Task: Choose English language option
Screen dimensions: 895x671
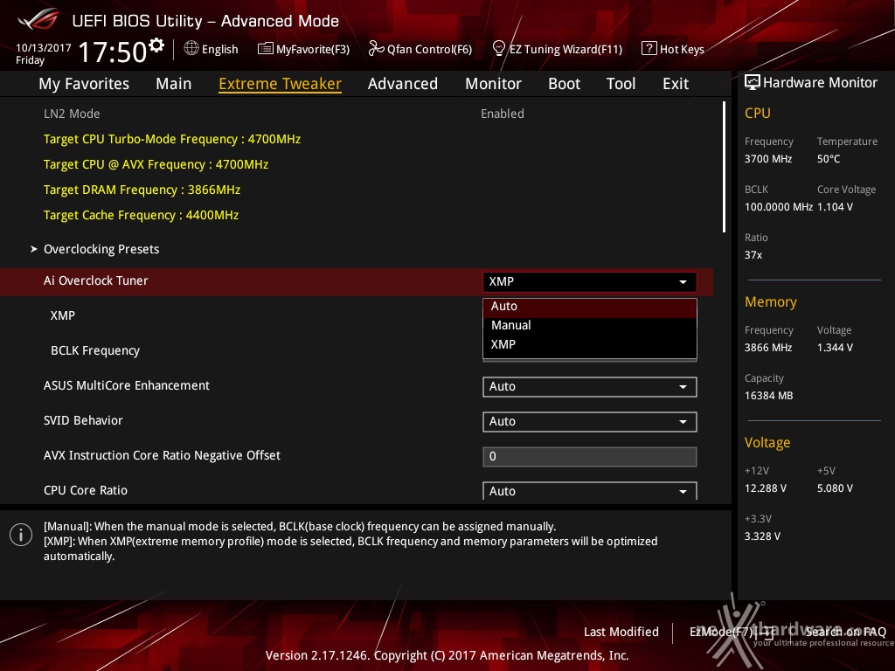Action: click(x=219, y=49)
